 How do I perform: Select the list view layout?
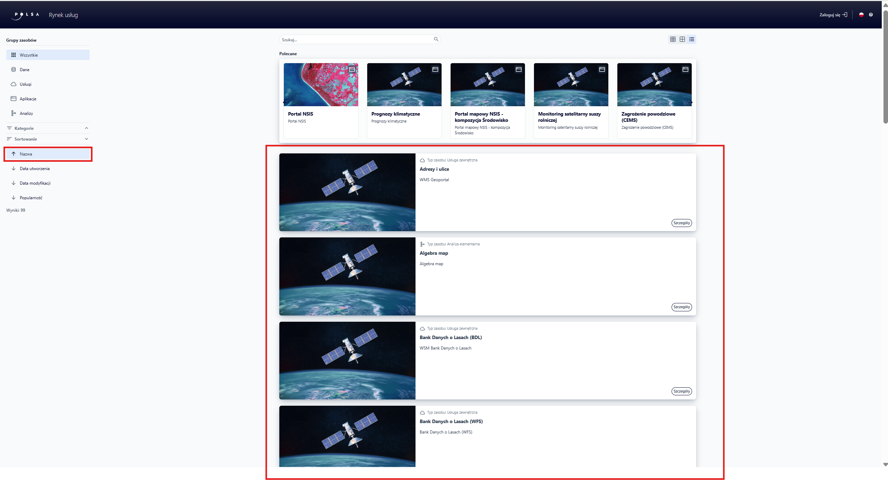pyautogui.click(x=692, y=39)
